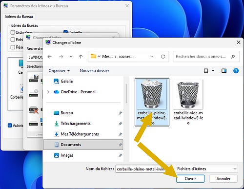
Task: Toggle Ordinateur checkbox in Paramètres window
Action: tap(13, 32)
